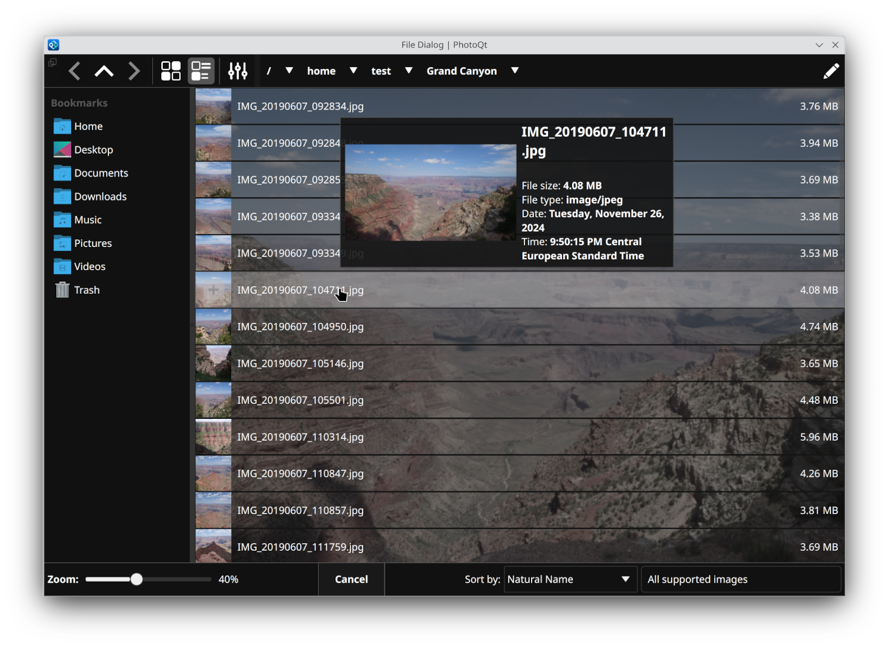Select IMG_20190607_104711.jpg using its plus icon
The image size is (889, 648).
[213, 290]
